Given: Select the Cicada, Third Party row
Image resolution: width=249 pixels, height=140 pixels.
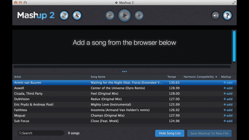Looking at the screenshot, I should [x=125, y=93].
